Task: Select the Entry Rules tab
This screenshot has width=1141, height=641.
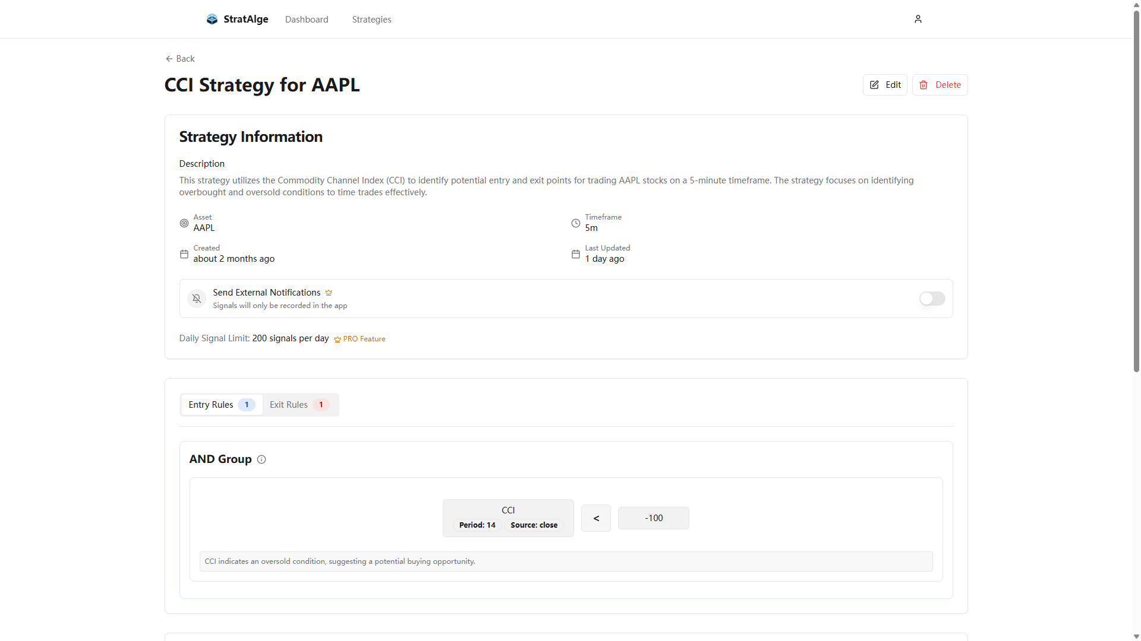Action: [x=221, y=405]
